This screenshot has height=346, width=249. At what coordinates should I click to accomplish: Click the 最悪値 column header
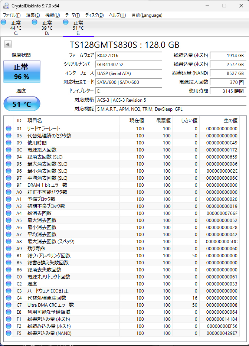[159, 121]
